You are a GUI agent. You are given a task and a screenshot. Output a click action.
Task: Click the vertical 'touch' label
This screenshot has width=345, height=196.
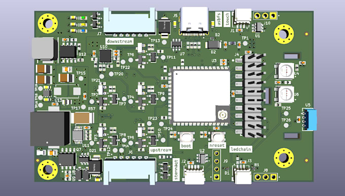(227, 19)
